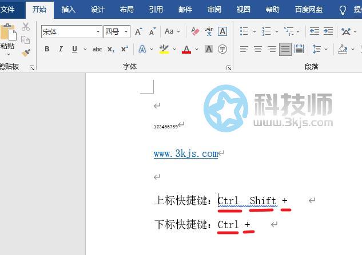Apply character shading gray A icon
This screenshot has height=255, width=362.
pos(209,49)
